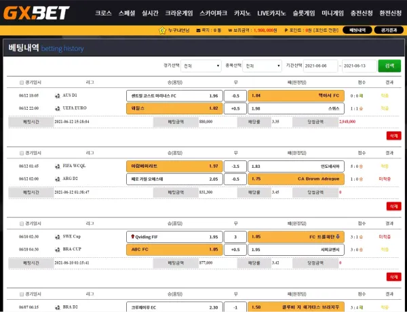Select the highlighted 1.84 away cell in AUS D1 row
This screenshot has width=407, height=312.
pos(296,96)
